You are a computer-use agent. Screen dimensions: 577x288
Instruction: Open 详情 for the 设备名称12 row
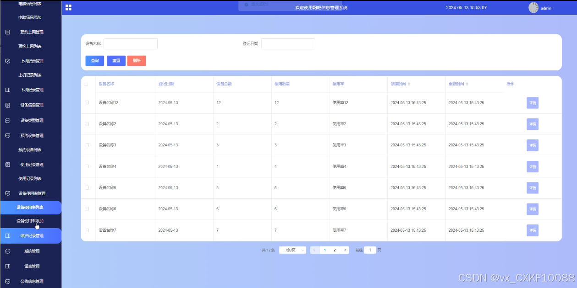coord(533,103)
